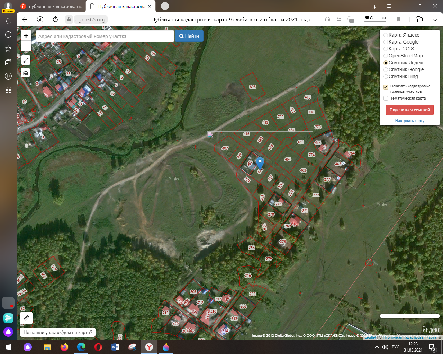Open the ruler measurement tool
443x354 pixels.
(26, 318)
